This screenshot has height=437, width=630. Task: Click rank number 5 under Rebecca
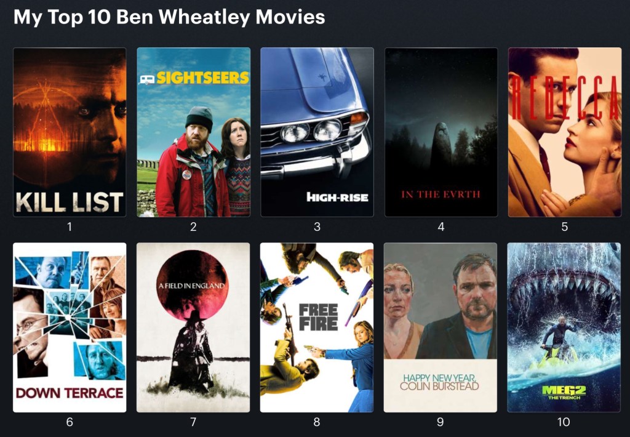565,227
